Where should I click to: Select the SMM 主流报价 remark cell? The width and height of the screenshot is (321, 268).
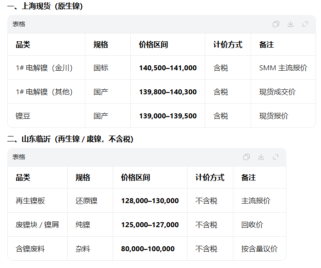click(x=283, y=68)
